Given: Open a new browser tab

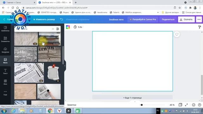Looking at the screenshot, I should [x=76, y=3].
